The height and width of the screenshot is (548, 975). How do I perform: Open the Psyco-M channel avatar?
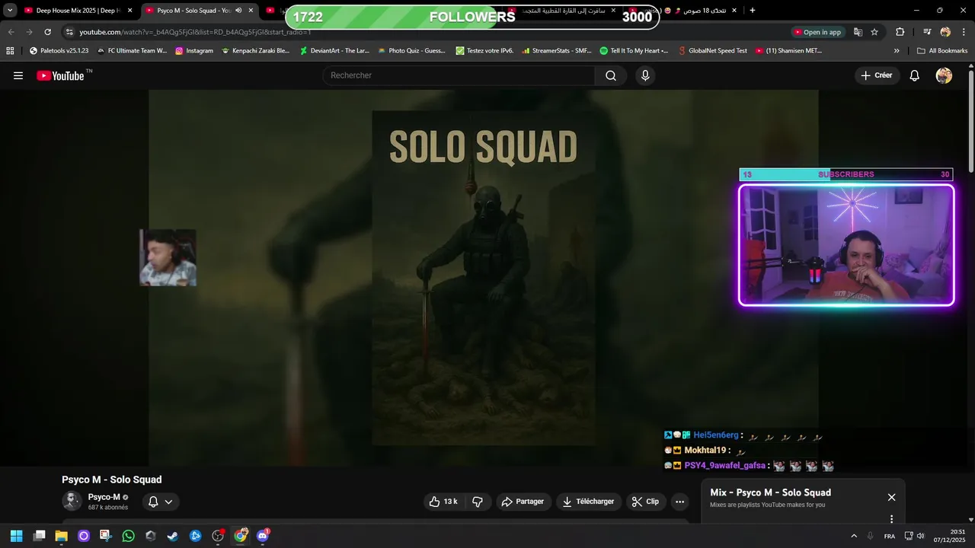coord(72,501)
